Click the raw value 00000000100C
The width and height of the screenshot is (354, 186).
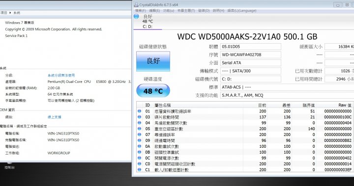tap(338, 117)
